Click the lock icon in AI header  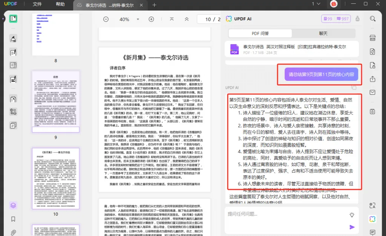tap(357, 19)
